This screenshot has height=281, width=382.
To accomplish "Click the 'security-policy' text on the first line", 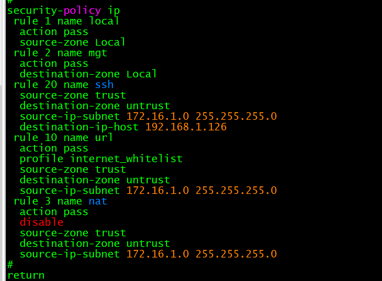I will pos(54,11).
